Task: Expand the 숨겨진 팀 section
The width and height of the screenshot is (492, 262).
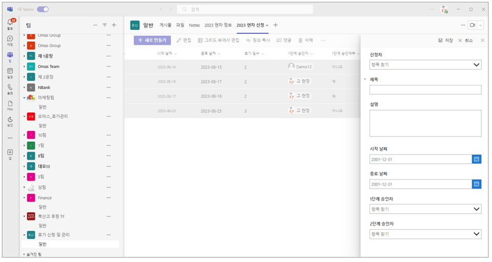Action: coord(24,254)
